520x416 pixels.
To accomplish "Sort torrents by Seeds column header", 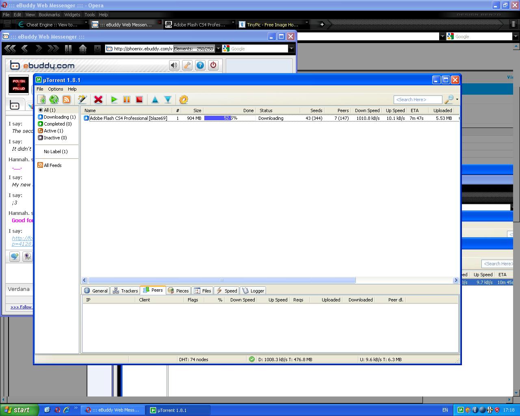I will (x=312, y=110).
